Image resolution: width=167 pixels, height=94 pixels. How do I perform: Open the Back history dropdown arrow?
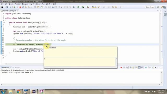(x=118, y=7)
